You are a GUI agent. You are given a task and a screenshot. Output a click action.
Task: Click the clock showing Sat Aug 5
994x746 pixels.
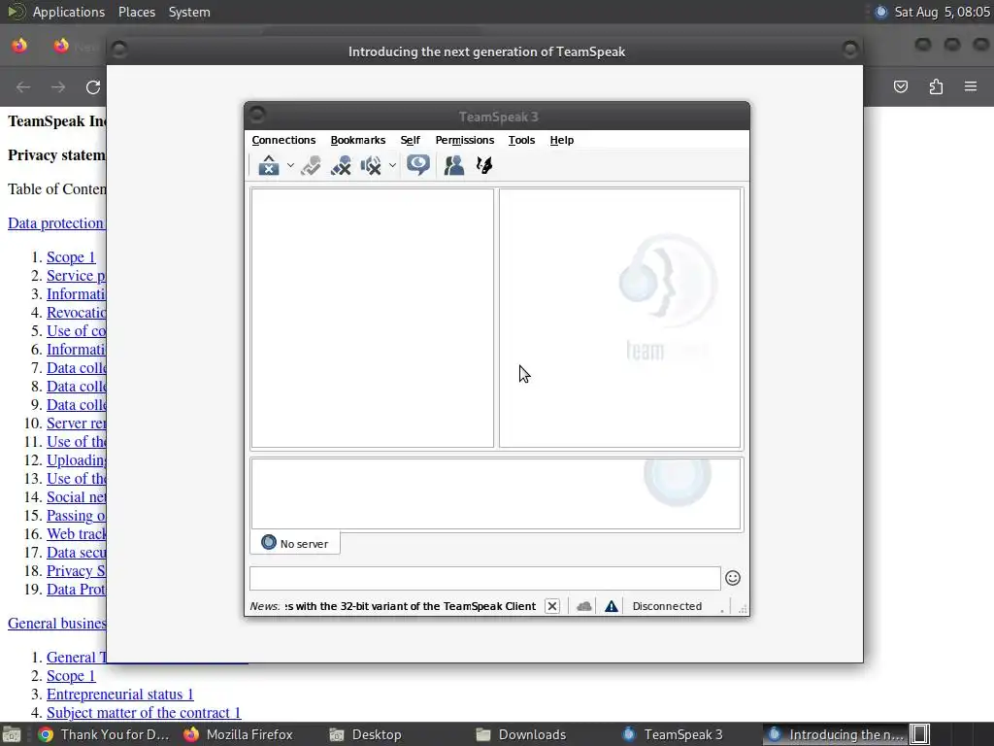tap(942, 12)
